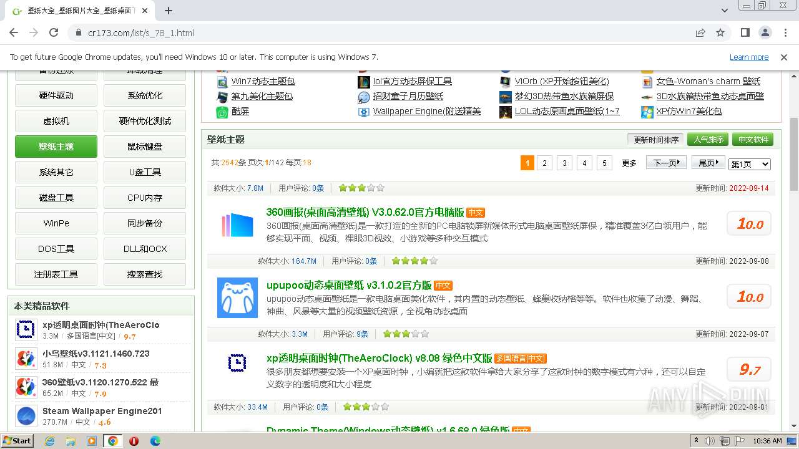The image size is (799, 449).
Task: Click the system tray volume icon
Action: click(x=710, y=441)
